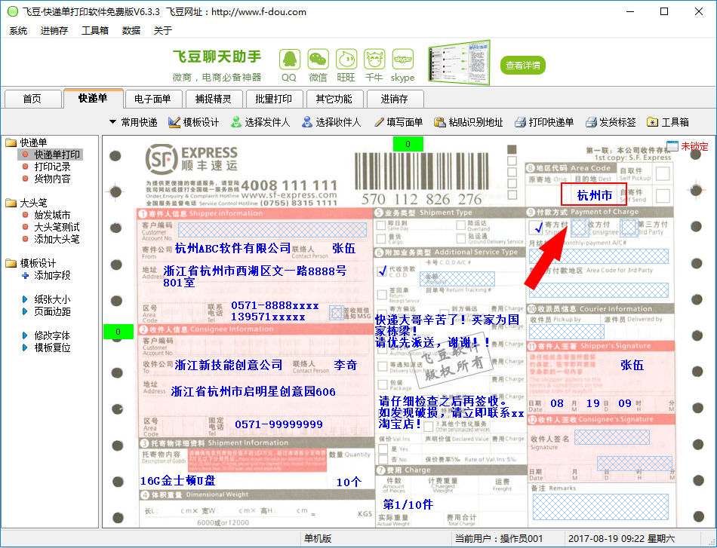Open the 旺旺 icon
Image resolution: width=717 pixels, height=548 pixels.
[x=346, y=60]
